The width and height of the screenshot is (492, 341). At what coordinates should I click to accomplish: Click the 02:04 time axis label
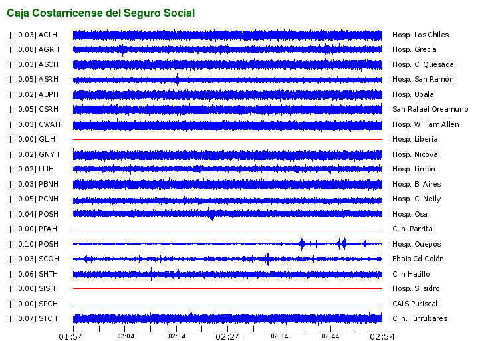coord(126,336)
